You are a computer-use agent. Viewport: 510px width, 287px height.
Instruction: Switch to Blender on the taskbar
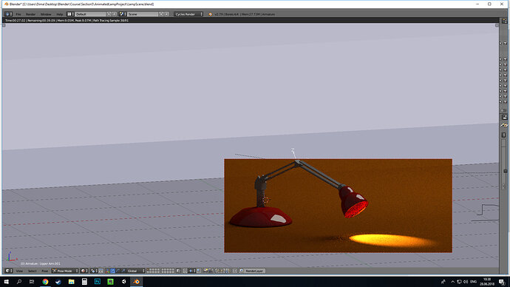coord(137,282)
